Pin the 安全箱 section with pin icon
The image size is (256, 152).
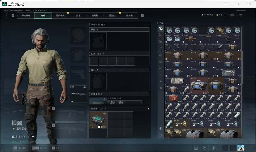pos(148,109)
